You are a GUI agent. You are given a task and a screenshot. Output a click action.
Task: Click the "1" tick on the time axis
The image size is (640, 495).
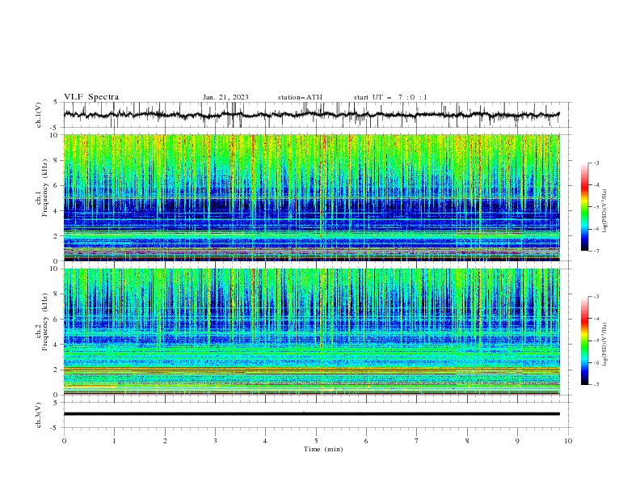point(114,441)
